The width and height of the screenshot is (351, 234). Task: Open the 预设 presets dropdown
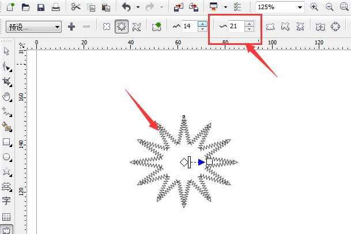[x=33, y=27]
